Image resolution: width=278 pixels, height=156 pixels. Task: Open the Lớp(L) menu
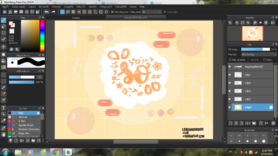tap(32, 7)
